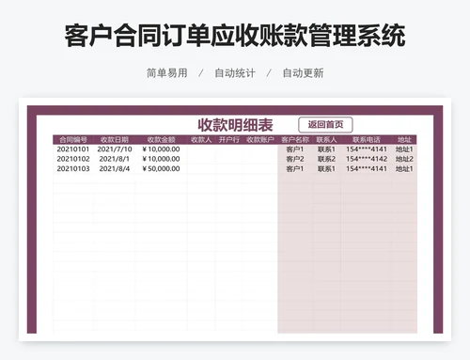This screenshot has width=470, height=360.
Task: Select the 客户2 customer cell
Action: click(x=295, y=159)
